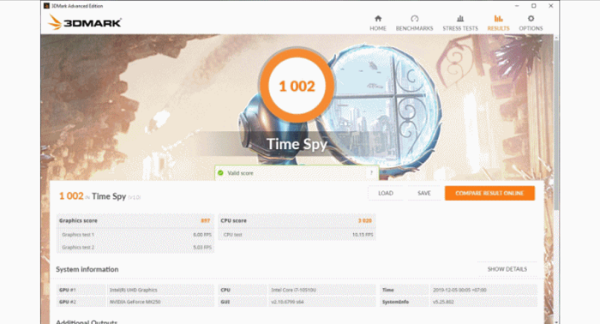600x324 pixels.
Task: Open the HOME tab
Action: coord(378,23)
